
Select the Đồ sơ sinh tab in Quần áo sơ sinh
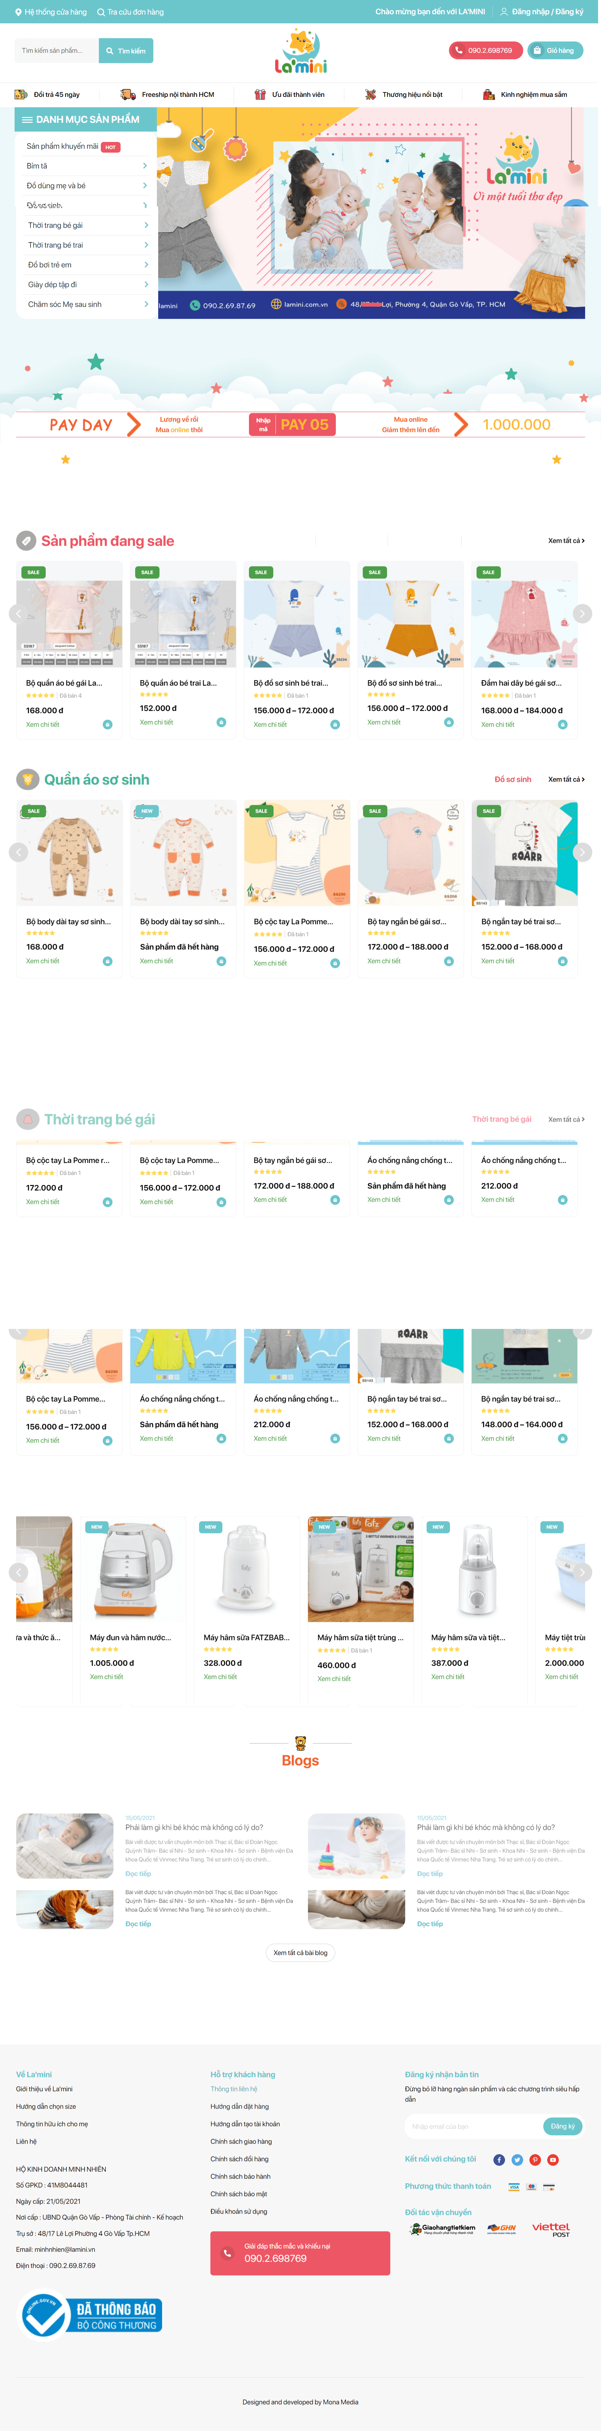pos(513,780)
